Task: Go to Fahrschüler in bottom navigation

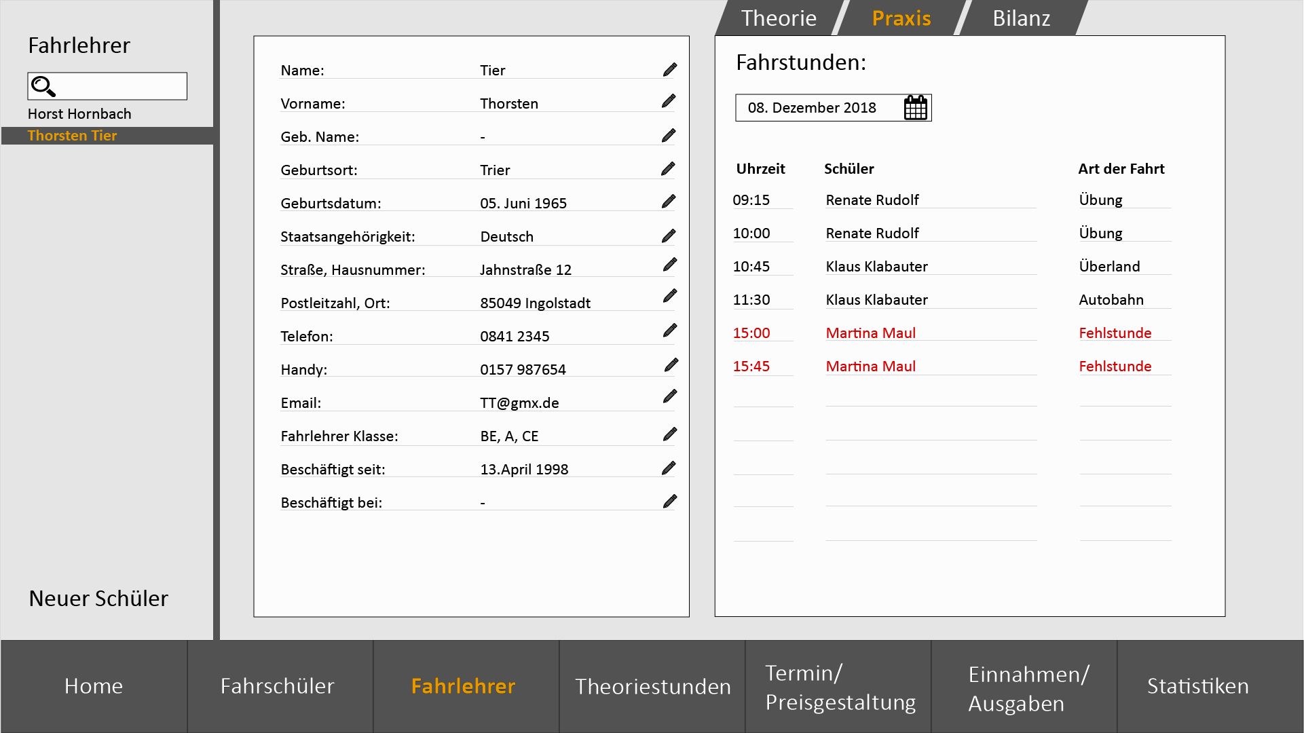Action: [x=278, y=686]
